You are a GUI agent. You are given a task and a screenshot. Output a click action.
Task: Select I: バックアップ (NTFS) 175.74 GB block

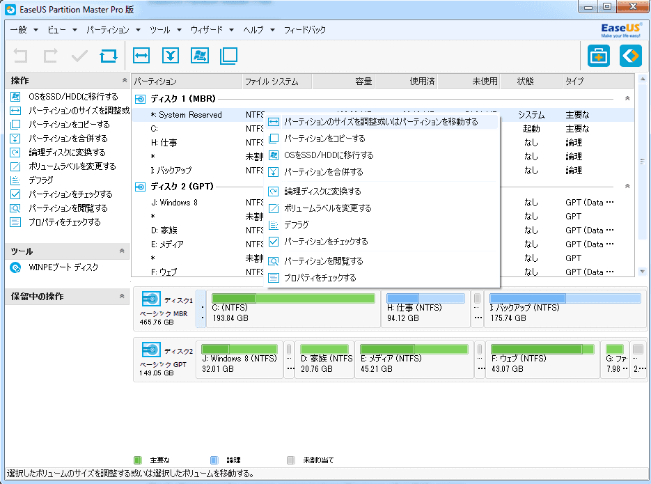coord(565,309)
